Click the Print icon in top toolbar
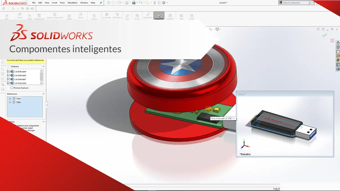This screenshot has width=340, height=191. click(x=134, y=3)
